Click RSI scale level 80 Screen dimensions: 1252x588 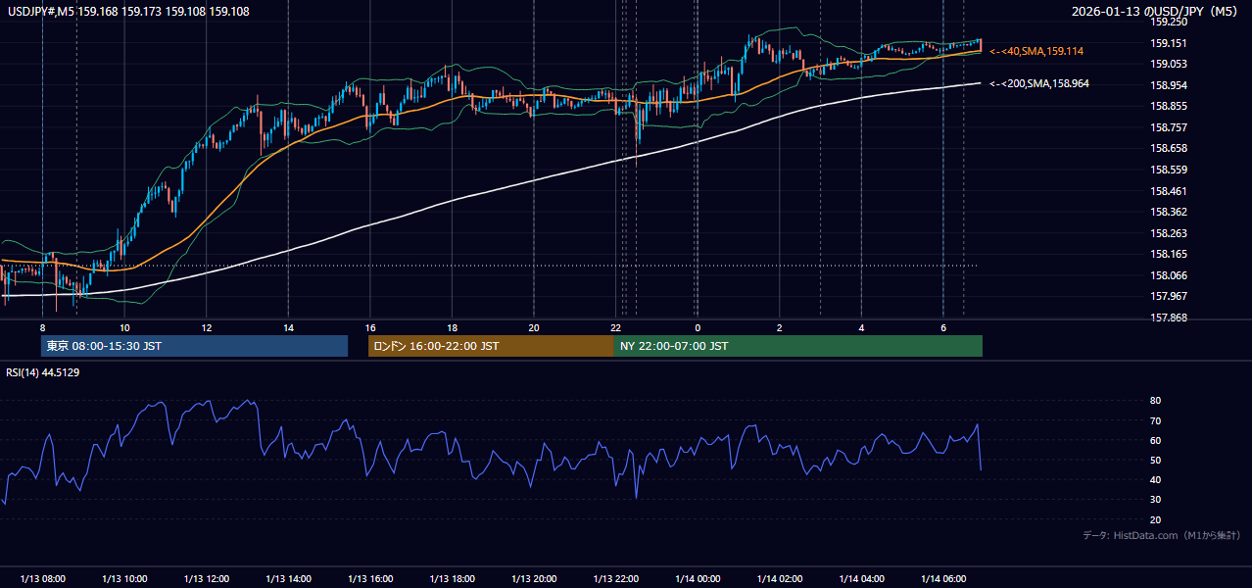[x=1155, y=401]
